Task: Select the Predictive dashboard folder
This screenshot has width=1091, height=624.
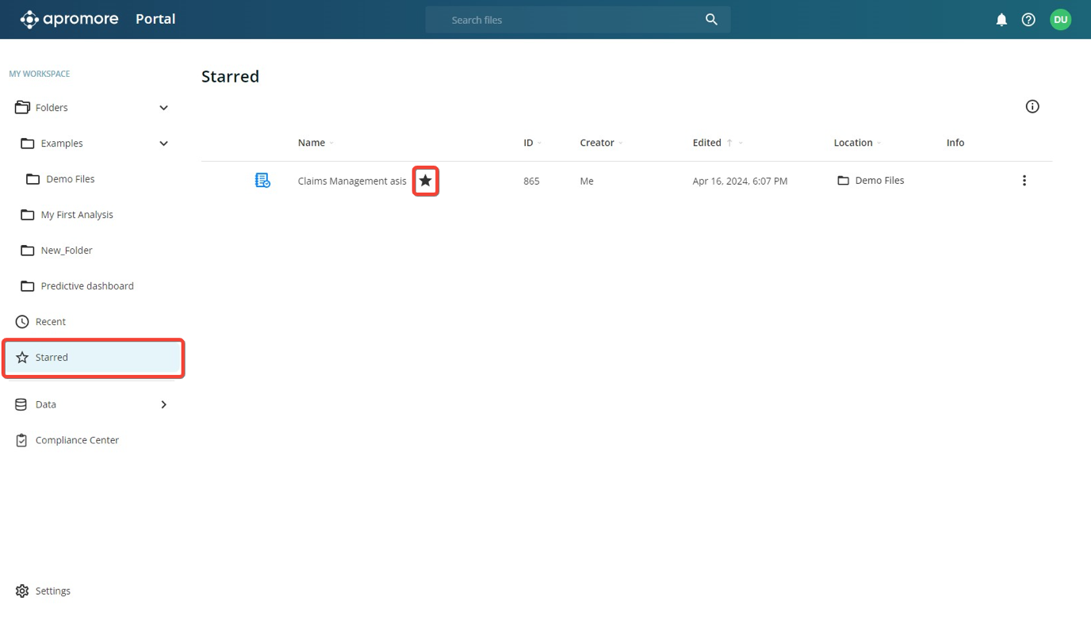Action: pos(87,286)
